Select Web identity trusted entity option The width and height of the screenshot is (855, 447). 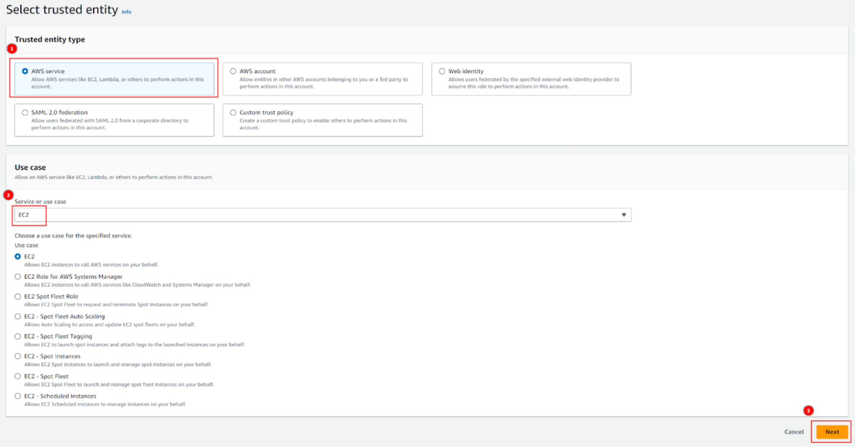tap(442, 71)
